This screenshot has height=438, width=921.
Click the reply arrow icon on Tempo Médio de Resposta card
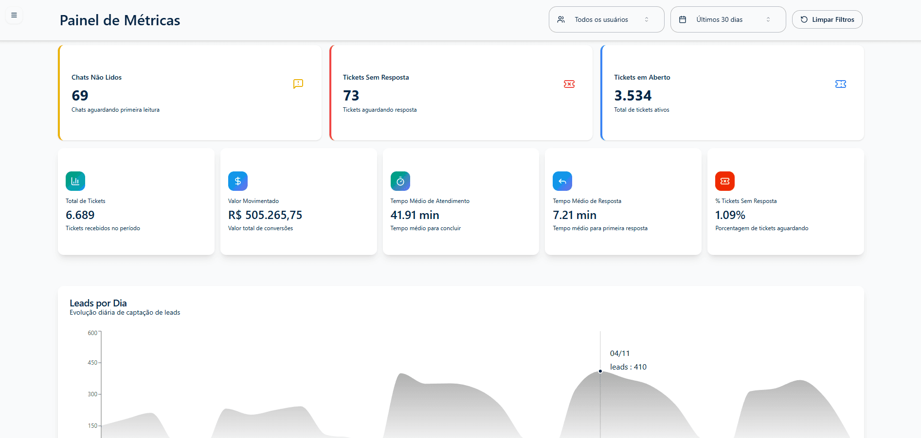[562, 181]
